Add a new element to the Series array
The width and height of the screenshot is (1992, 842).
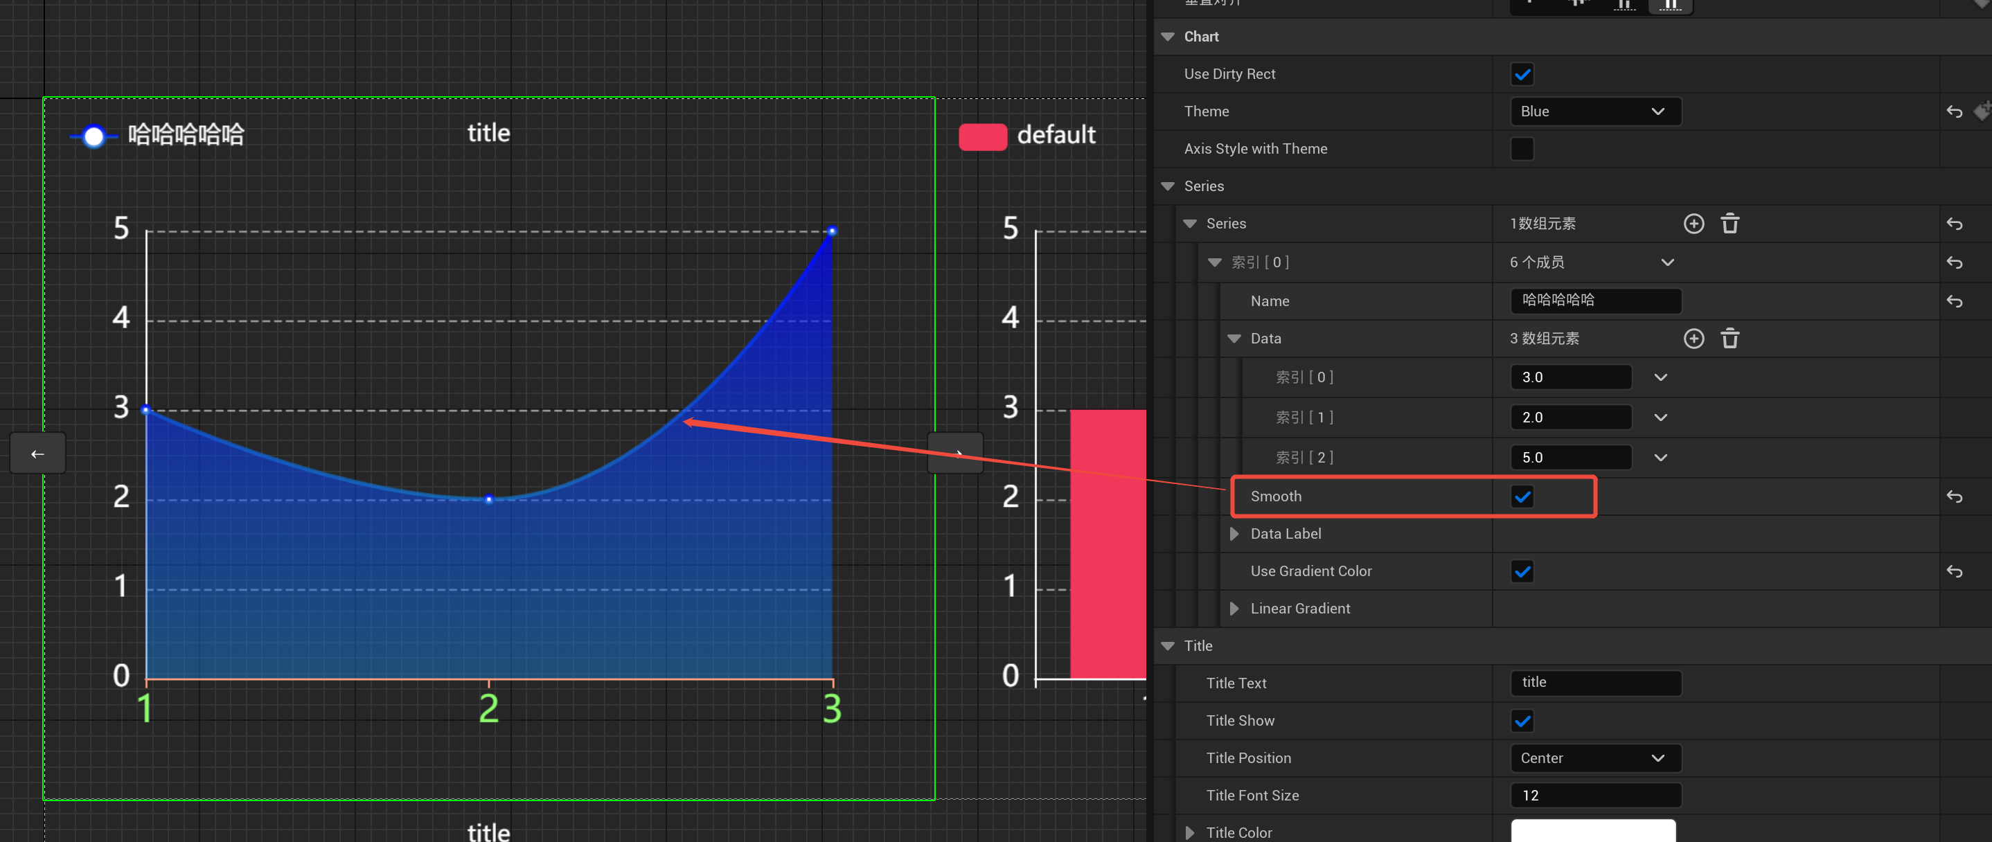coord(1693,224)
